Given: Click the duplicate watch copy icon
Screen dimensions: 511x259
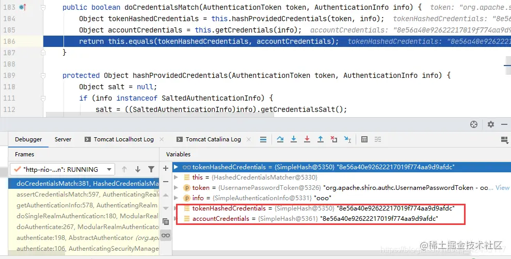Looking at the screenshot, I should tap(166, 221).
